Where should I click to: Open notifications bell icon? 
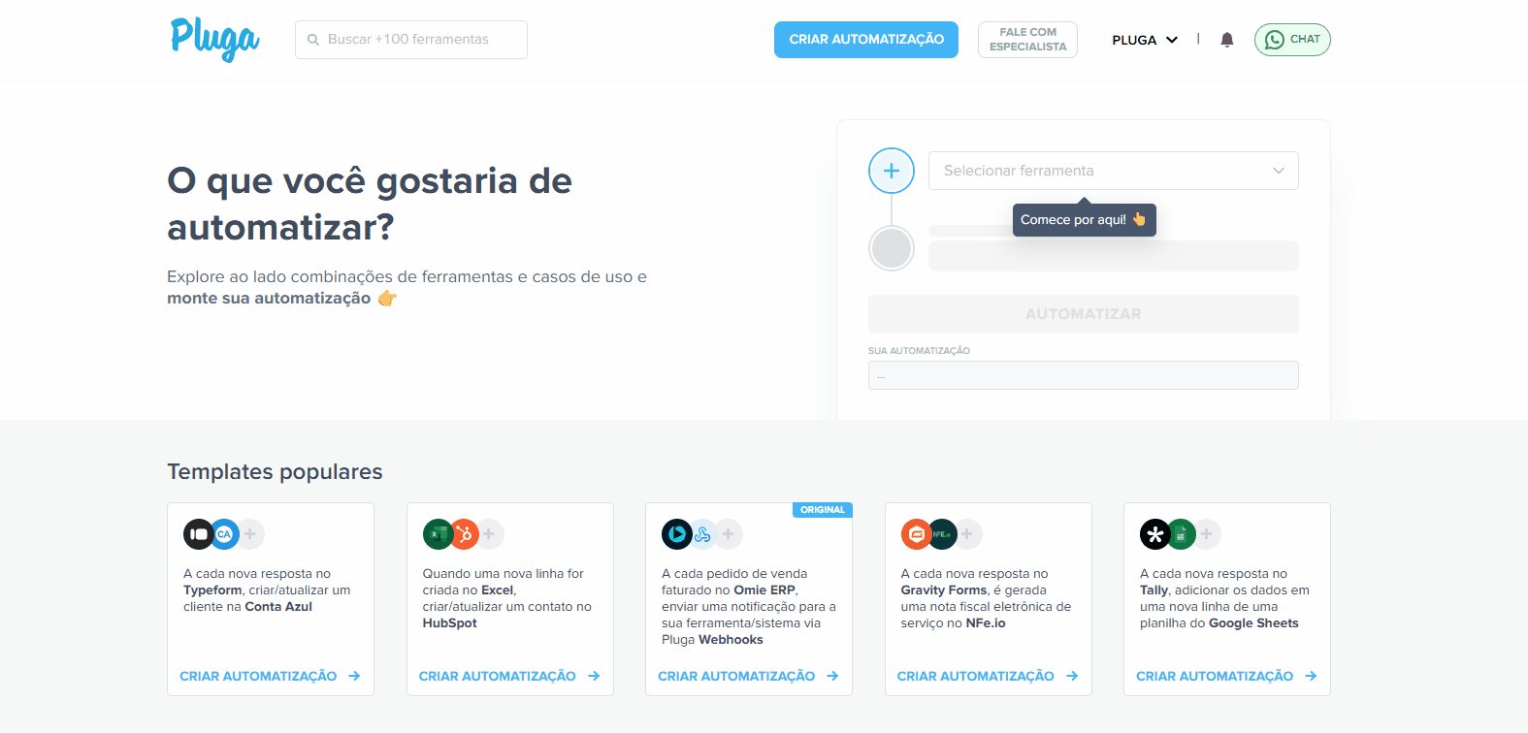point(1226,40)
